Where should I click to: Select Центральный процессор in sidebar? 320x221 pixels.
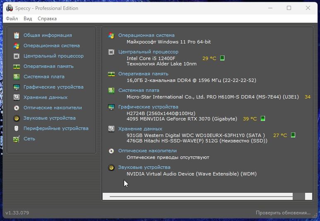point(53,56)
